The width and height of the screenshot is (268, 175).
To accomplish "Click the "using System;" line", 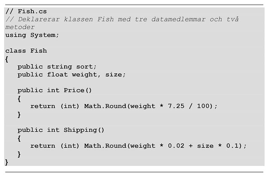I will pyautogui.click(x=32, y=35).
